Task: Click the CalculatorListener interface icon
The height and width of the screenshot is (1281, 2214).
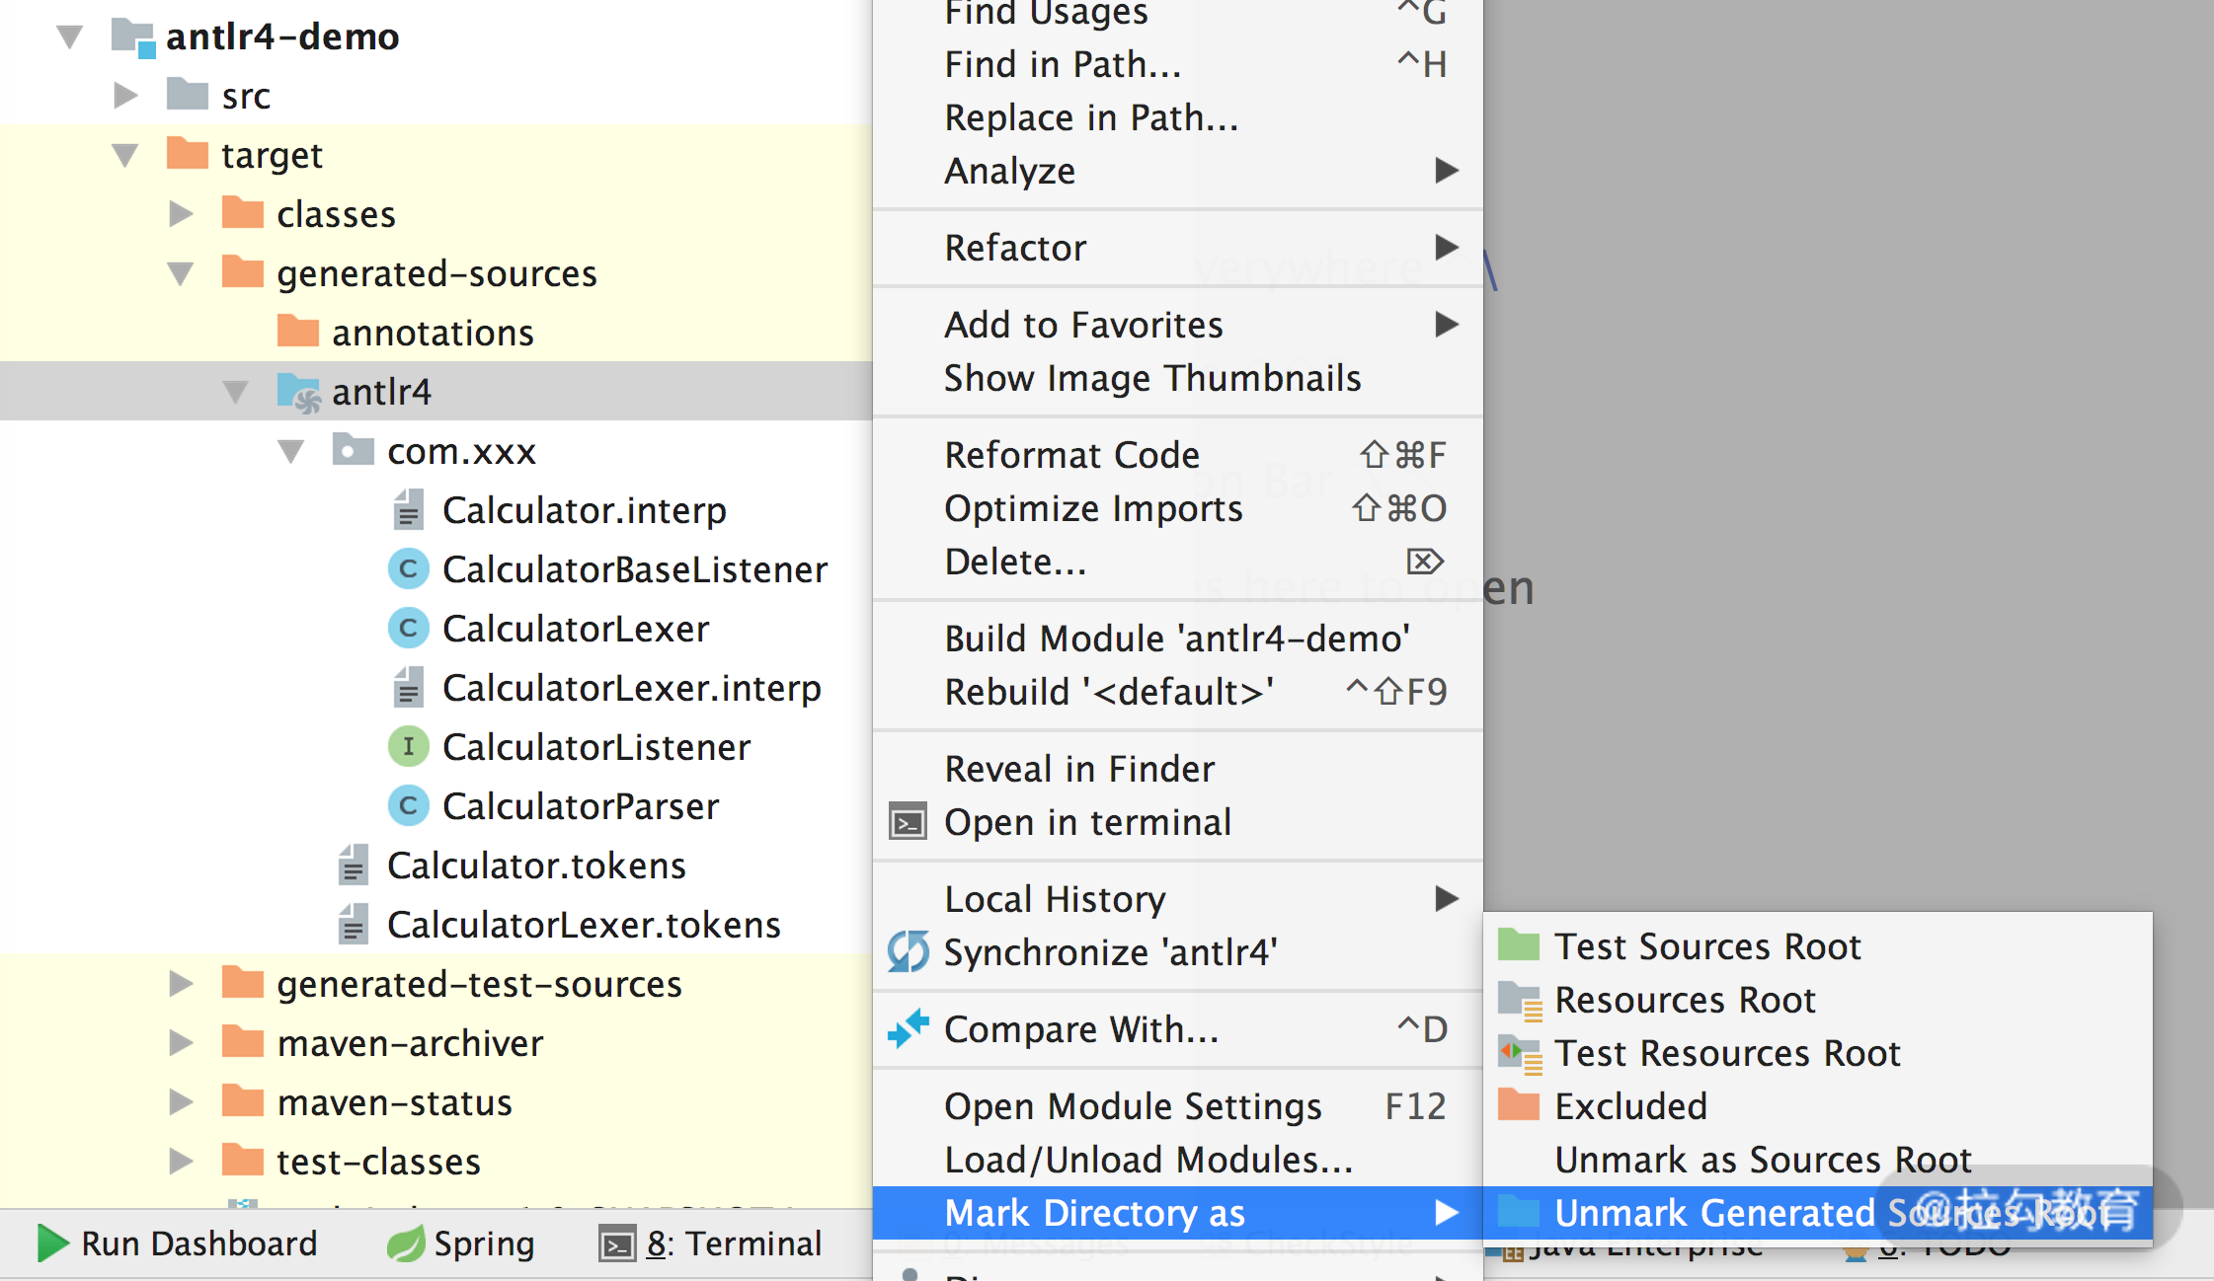Action: coord(408,747)
